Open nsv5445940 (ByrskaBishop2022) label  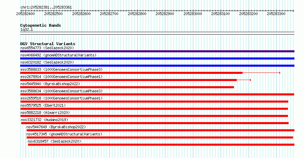pyautogui.click(x=50, y=84)
